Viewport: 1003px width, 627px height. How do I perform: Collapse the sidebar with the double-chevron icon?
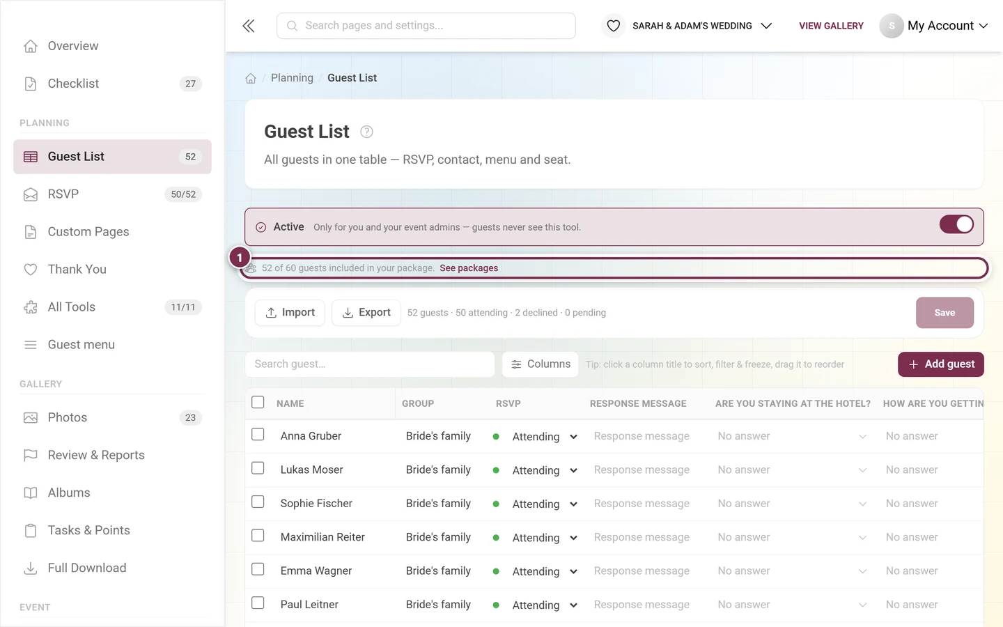coord(249,26)
